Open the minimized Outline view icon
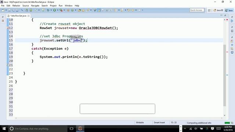This screenshot has width=235, height=132. (232, 21)
